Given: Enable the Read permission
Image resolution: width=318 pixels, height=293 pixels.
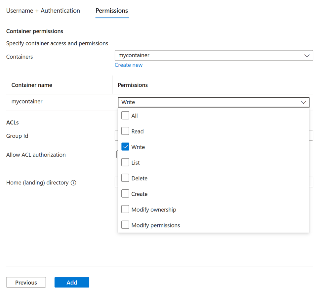Looking at the screenshot, I should tap(125, 131).
